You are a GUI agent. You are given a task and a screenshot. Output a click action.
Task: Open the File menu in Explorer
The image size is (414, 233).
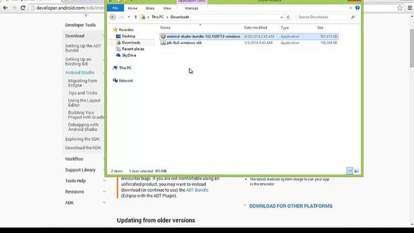pyautogui.click(x=115, y=8)
